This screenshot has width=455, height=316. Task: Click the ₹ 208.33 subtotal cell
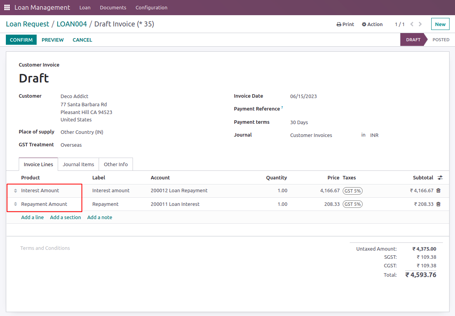[x=424, y=204]
